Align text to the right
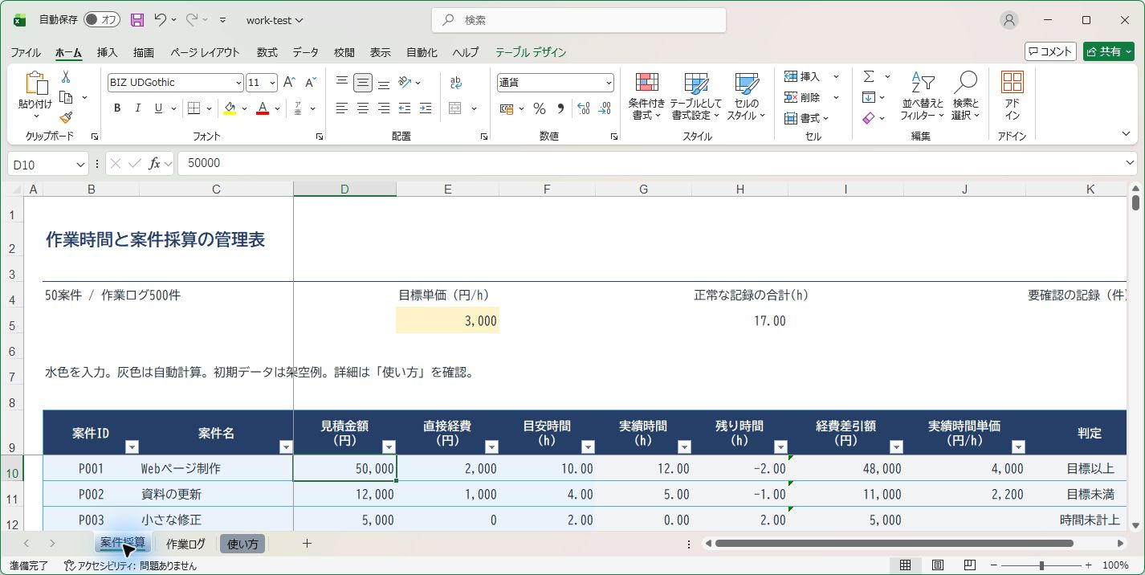The image size is (1145, 575). [x=384, y=108]
